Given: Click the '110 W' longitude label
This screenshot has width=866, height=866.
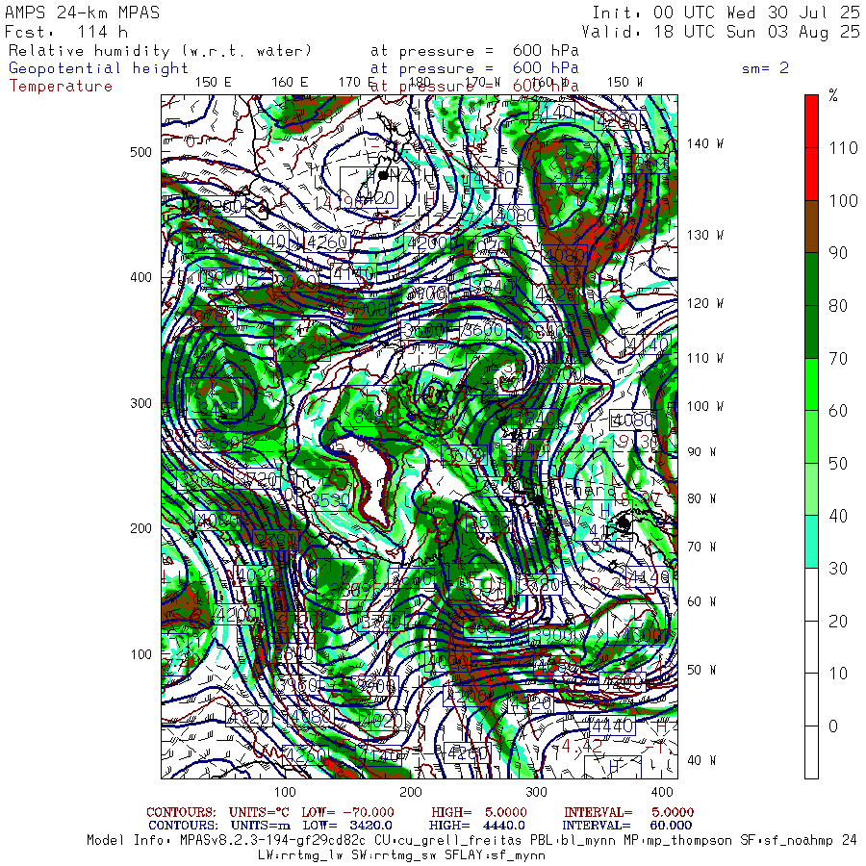Looking at the screenshot, I should pos(704,358).
